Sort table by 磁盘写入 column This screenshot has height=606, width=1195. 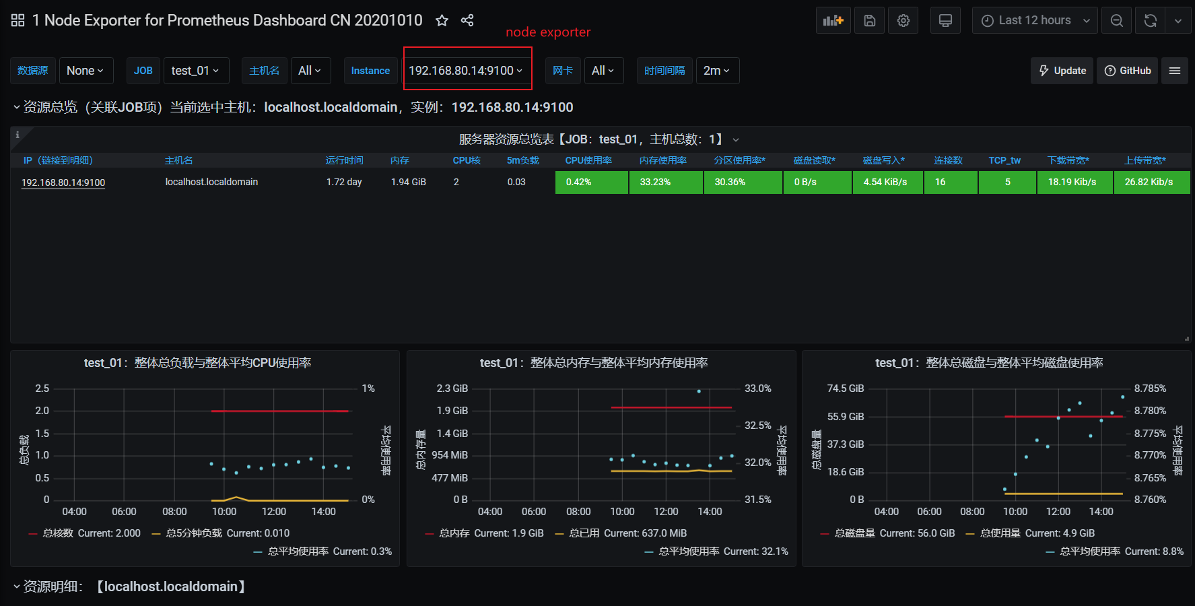point(884,160)
